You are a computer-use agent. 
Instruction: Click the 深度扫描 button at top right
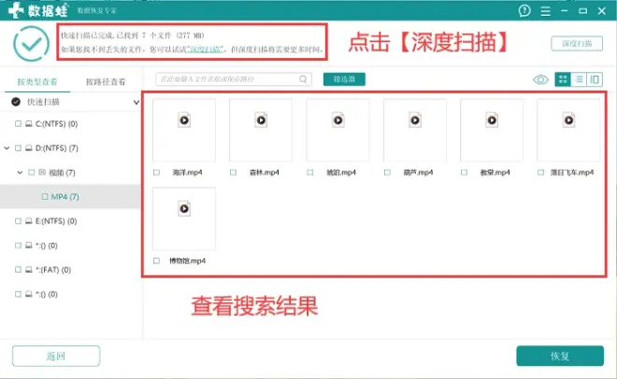click(577, 44)
